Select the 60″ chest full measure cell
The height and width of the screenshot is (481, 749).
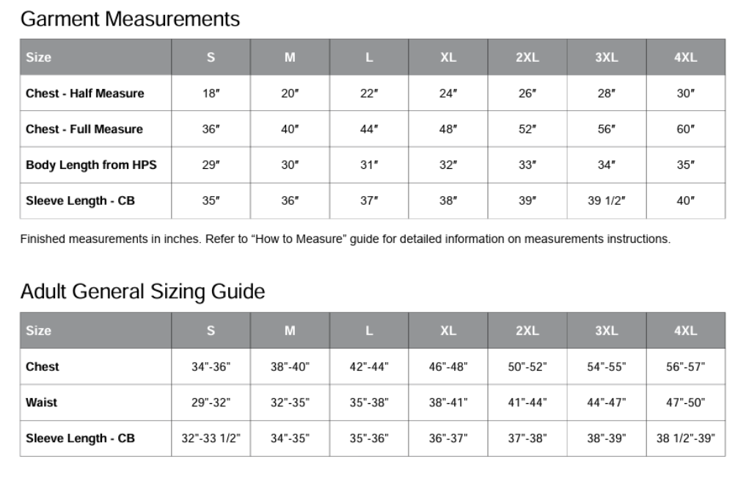coord(686,129)
